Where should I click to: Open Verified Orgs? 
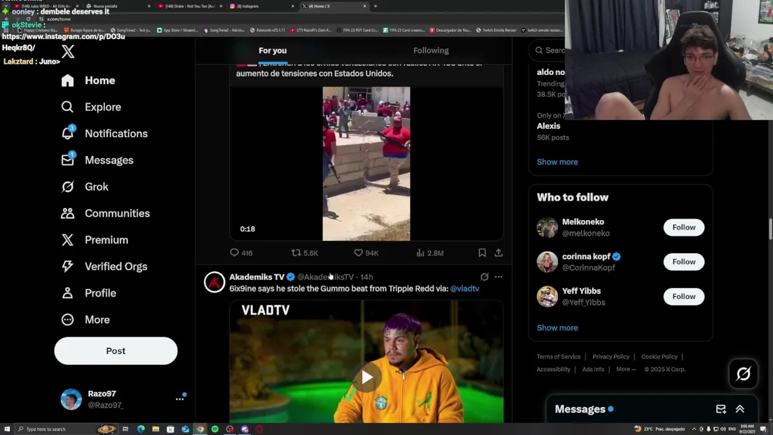(104, 266)
